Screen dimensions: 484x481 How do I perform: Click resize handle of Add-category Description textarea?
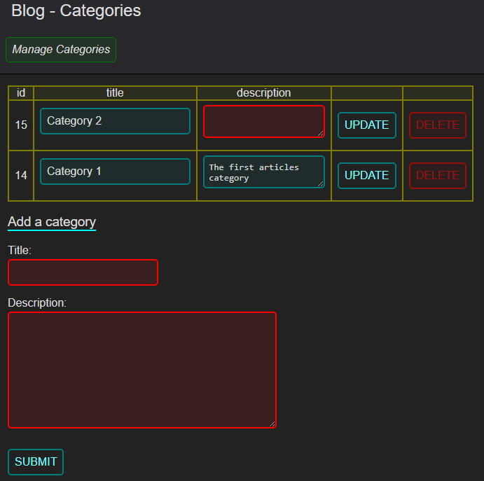point(272,424)
